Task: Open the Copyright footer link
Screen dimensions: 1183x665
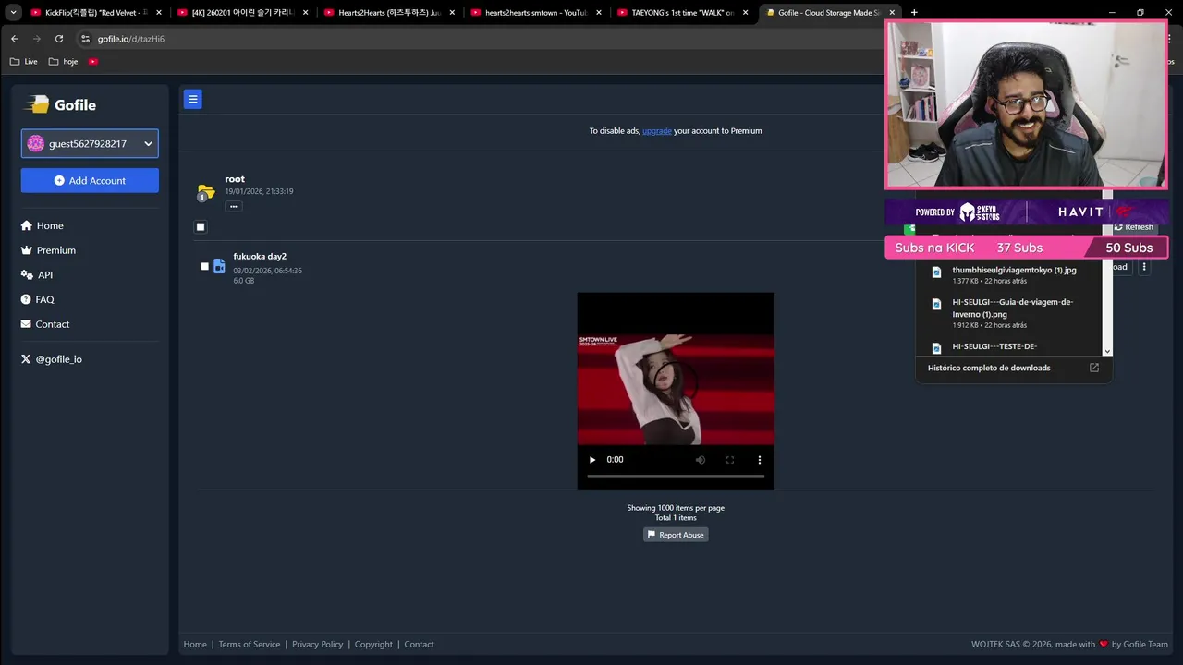Action: [373, 645]
